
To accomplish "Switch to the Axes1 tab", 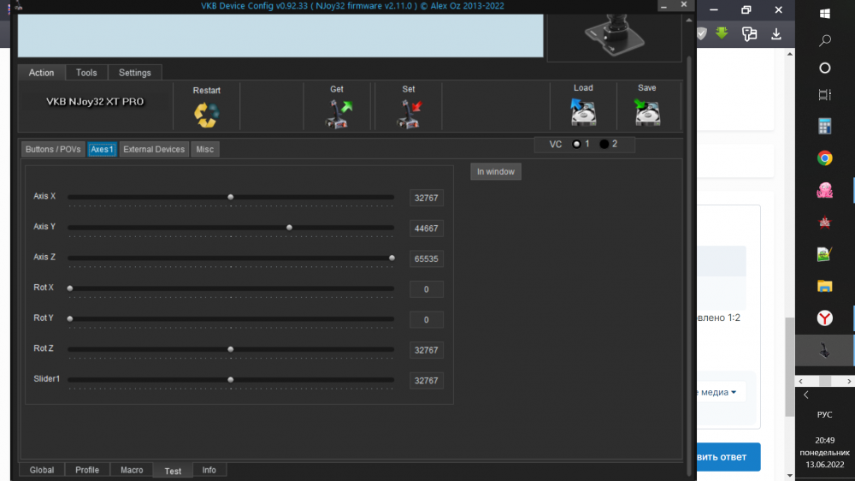I will tap(102, 149).
